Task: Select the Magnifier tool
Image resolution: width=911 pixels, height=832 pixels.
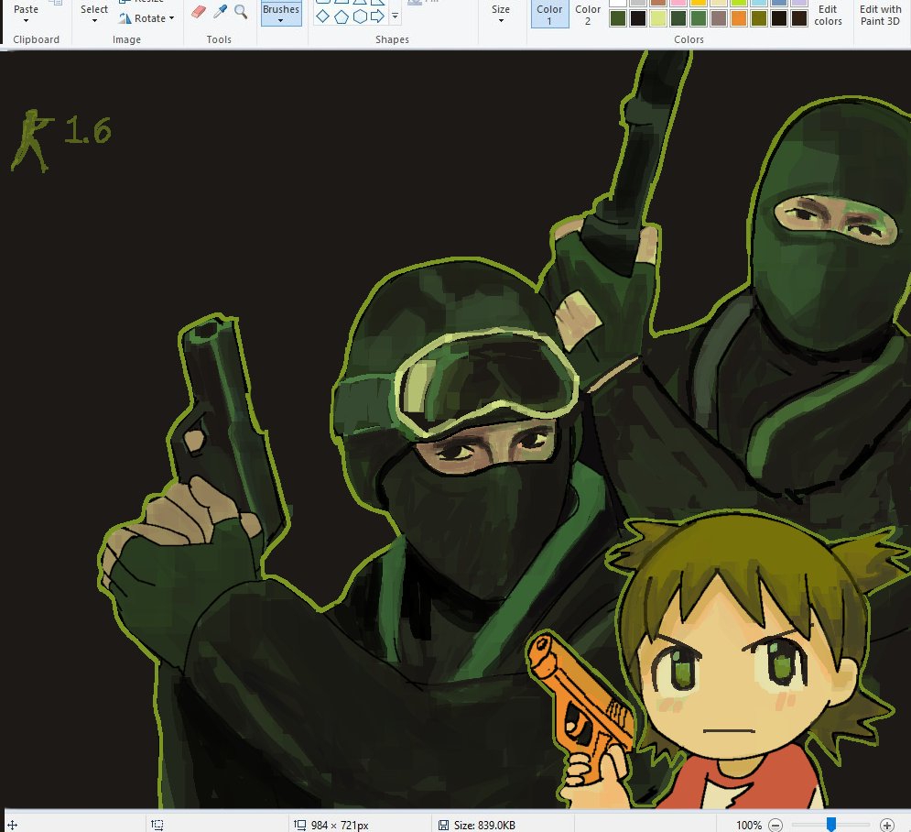Action: point(241,12)
